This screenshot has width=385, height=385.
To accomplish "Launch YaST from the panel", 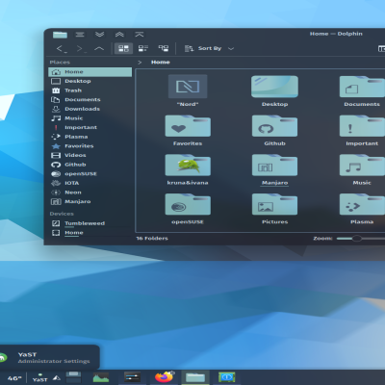I will tap(39, 377).
